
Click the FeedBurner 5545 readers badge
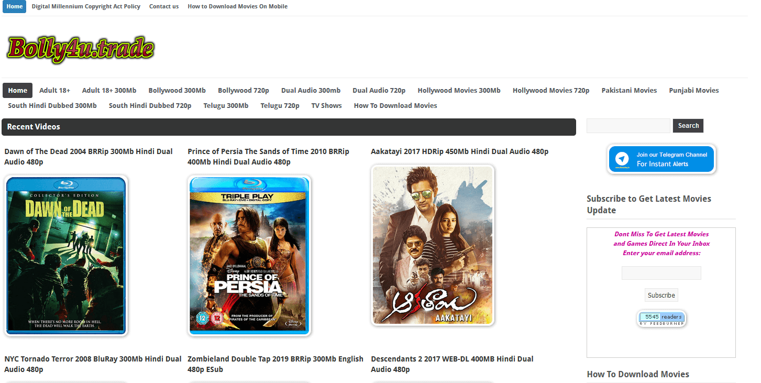(x=661, y=319)
